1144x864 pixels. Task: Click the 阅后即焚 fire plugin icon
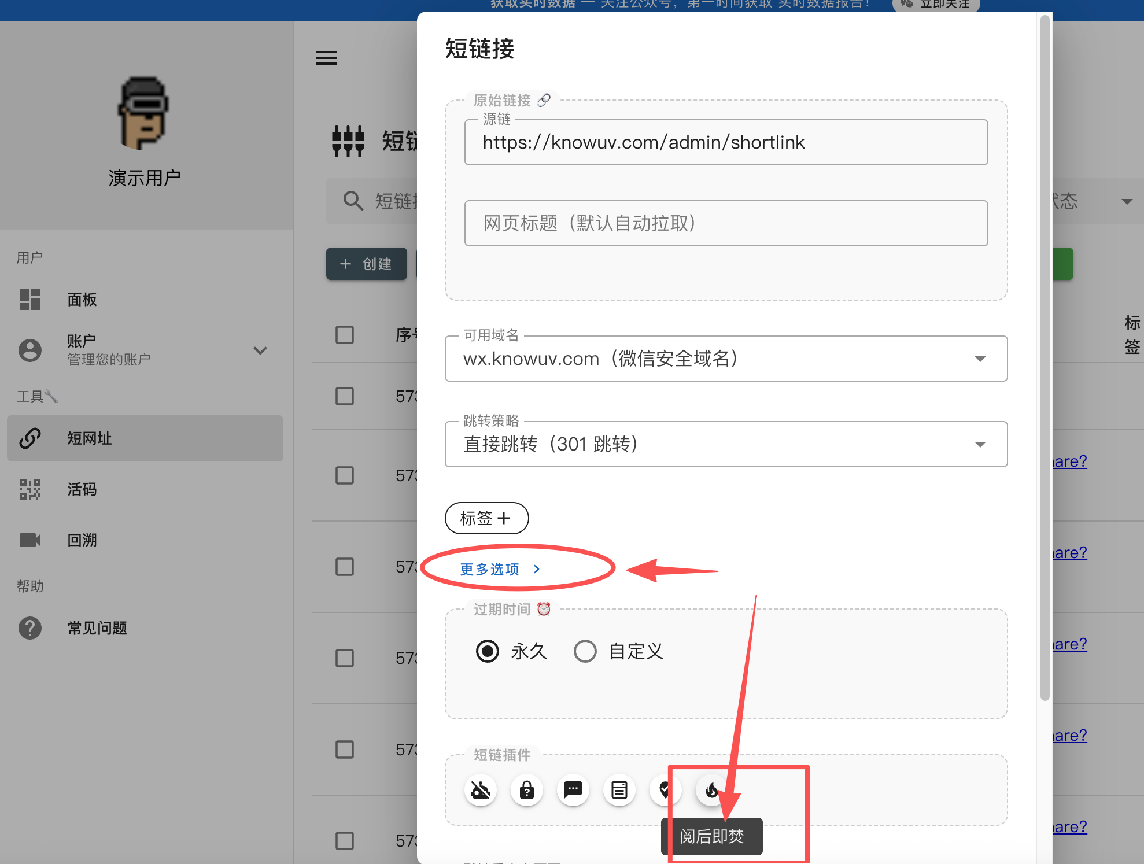(711, 789)
